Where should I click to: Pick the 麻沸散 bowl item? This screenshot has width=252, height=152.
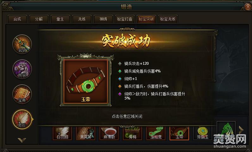tap(109, 133)
